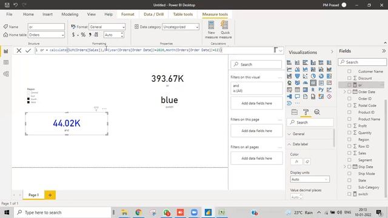
Task: Switch to Data view in left sidebar
Action: [x=6, y=62]
